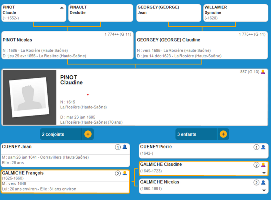Viewport: 271px width, 200px height.
Task: Click the profile photo placeholder of Claudine
Action: [29, 97]
